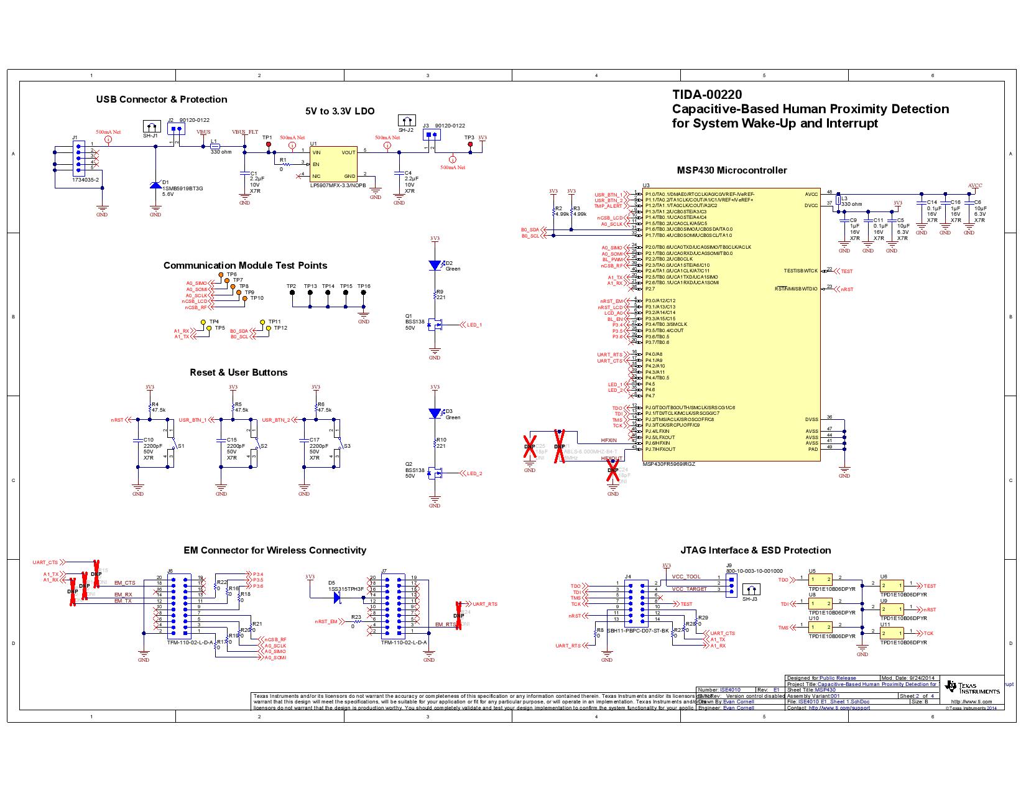Select the zener diode D1 1SMB5919BT3G symbol
The image size is (1026, 793).
(155, 185)
